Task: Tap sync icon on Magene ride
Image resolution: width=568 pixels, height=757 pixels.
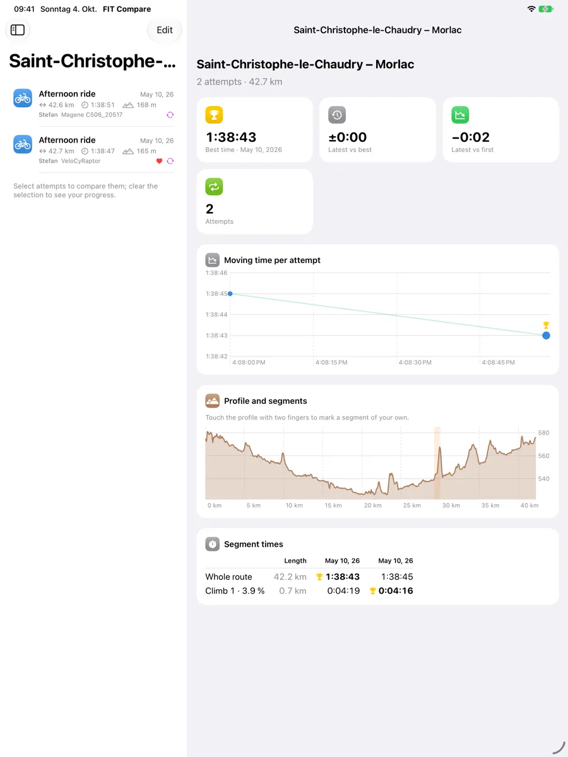Action: tap(170, 115)
